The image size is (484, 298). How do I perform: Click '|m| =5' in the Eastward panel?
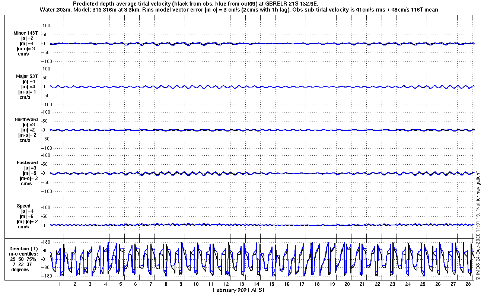point(29,173)
